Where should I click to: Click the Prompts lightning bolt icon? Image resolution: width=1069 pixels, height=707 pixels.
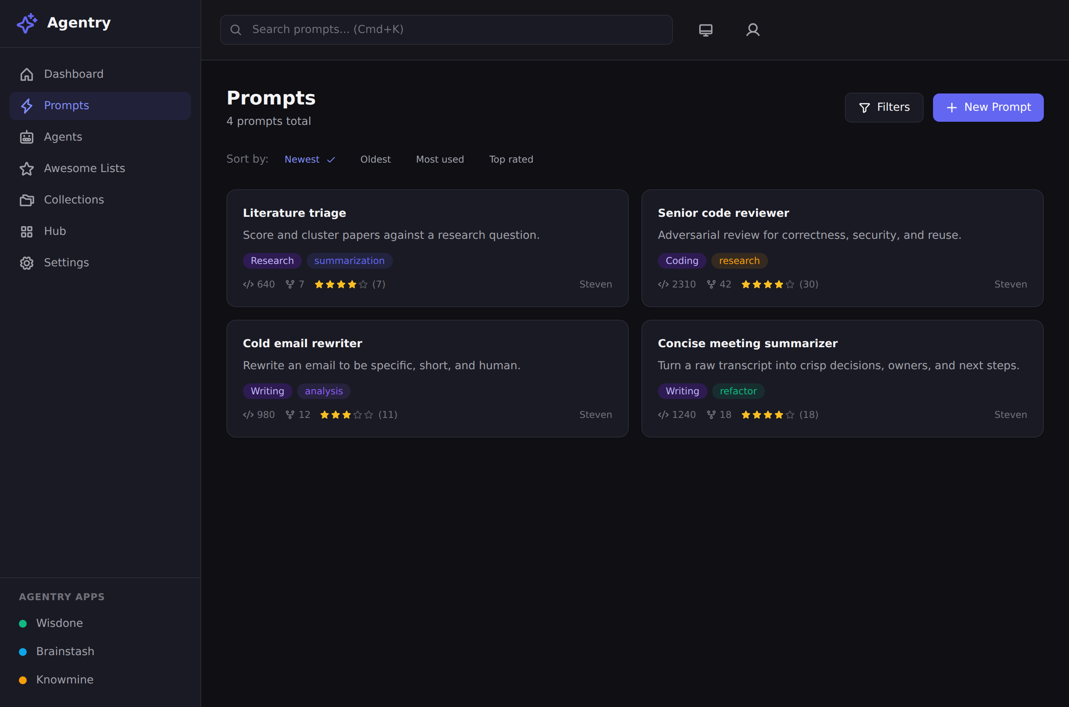pyautogui.click(x=27, y=106)
